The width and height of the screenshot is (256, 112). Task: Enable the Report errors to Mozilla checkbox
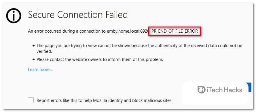(31, 100)
